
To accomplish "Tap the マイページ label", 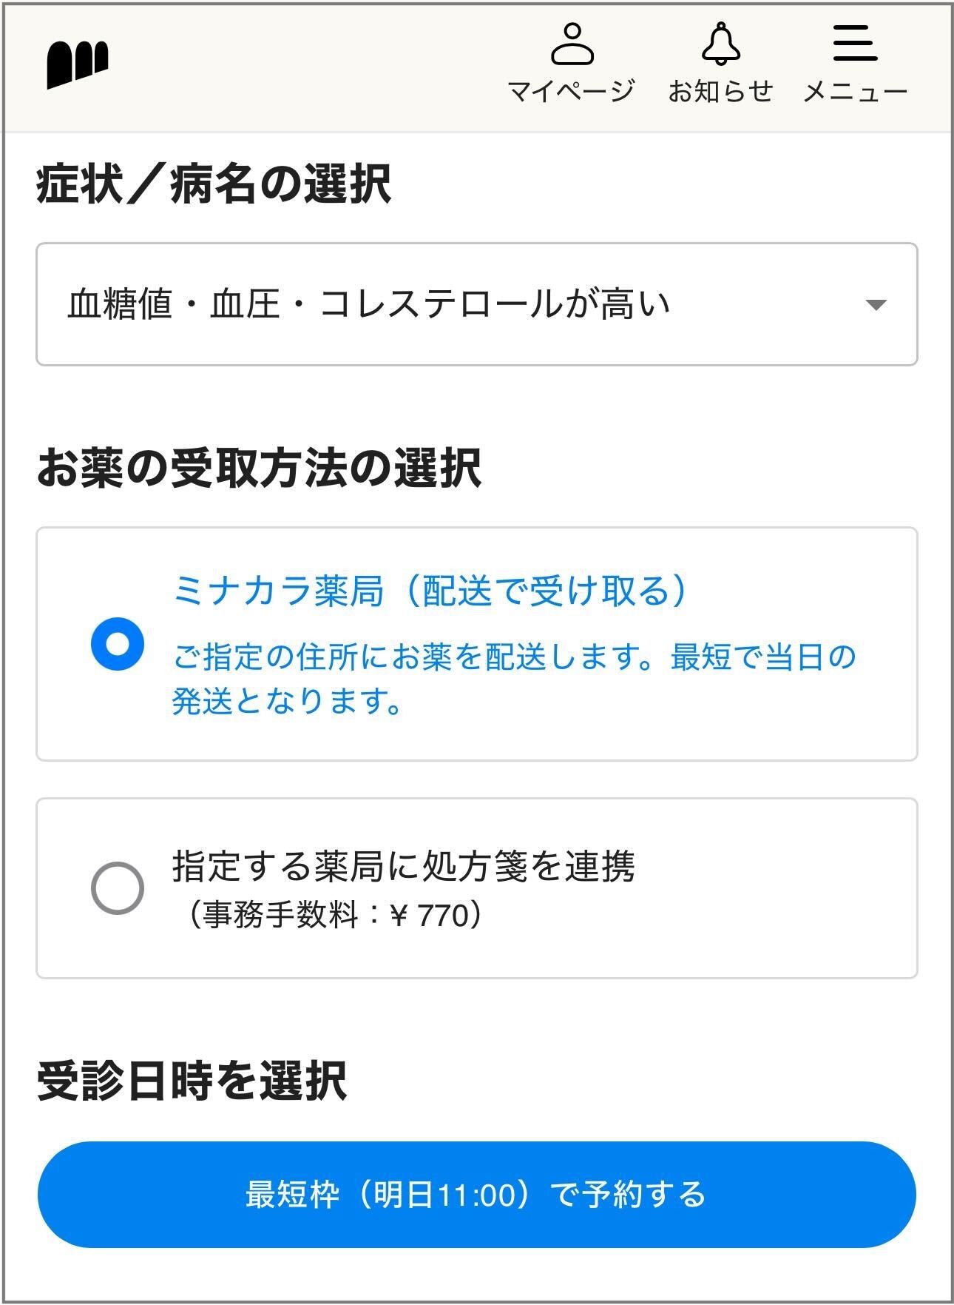I will click(571, 92).
